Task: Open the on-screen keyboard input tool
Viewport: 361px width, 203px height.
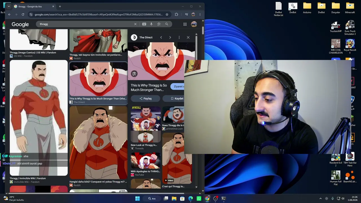Action: click(x=144, y=24)
